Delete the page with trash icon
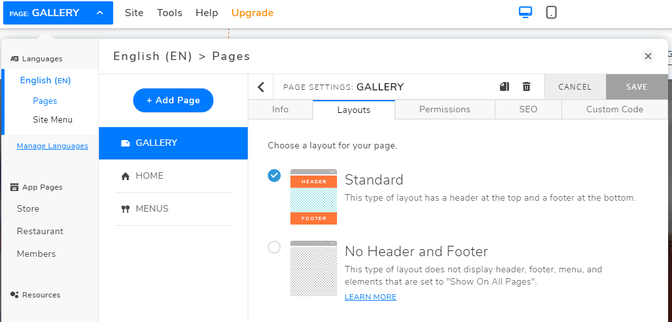 click(x=526, y=86)
